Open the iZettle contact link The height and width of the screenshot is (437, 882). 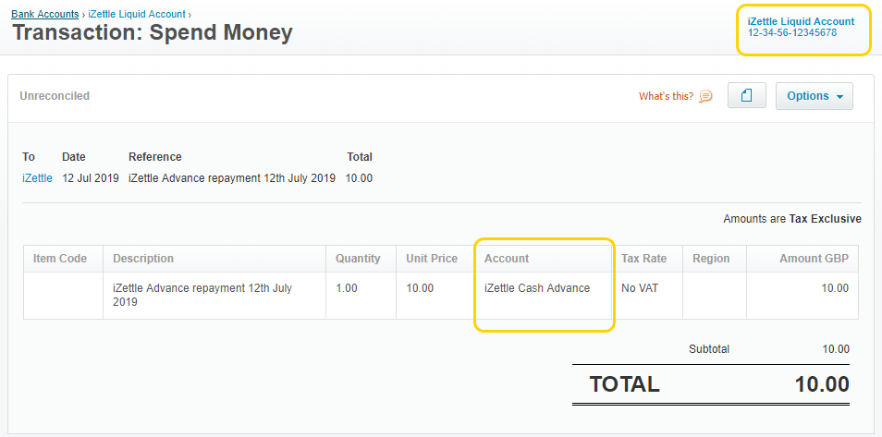[37, 178]
